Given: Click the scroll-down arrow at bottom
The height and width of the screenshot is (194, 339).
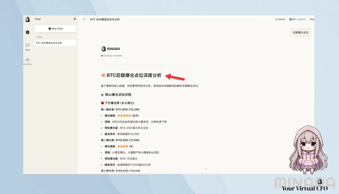Looking at the screenshot, I should point(206,168).
